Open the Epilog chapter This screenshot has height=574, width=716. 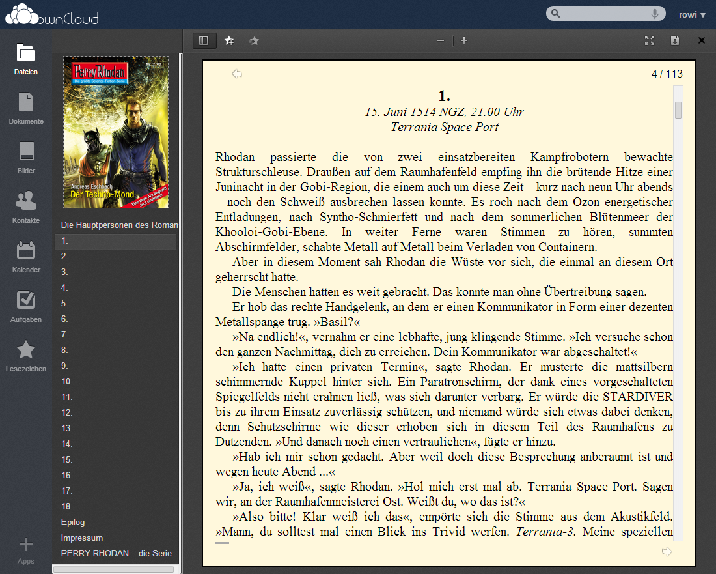click(x=73, y=522)
